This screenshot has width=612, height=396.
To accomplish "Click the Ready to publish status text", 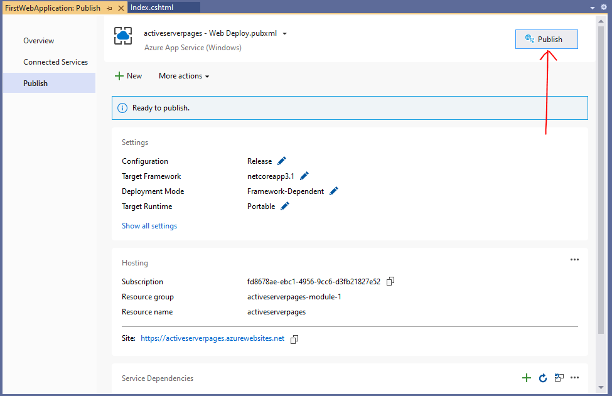I will [x=161, y=108].
